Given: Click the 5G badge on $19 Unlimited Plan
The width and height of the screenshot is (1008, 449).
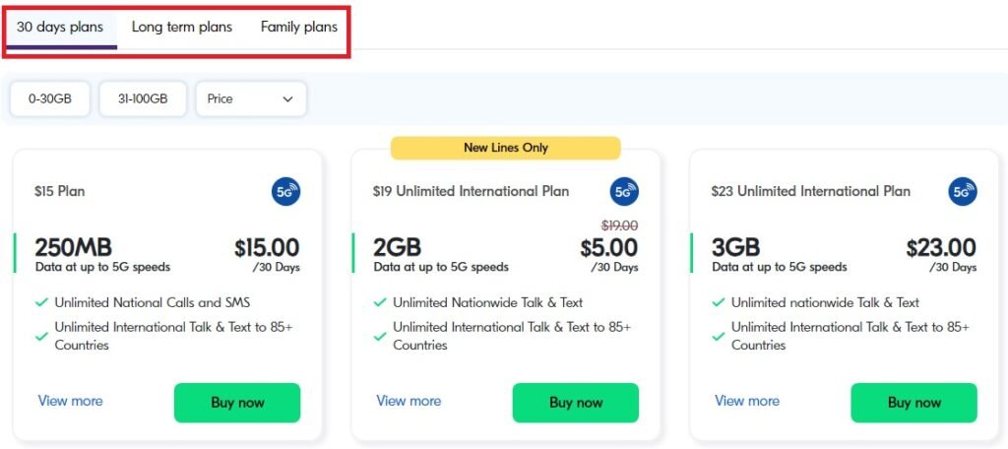Looking at the screenshot, I should (624, 192).
